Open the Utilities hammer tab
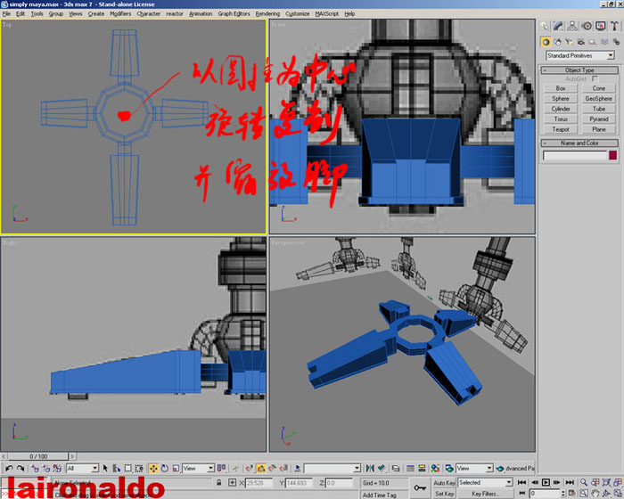624x499 pixels. pyautogui.click(x=613, y=27)
